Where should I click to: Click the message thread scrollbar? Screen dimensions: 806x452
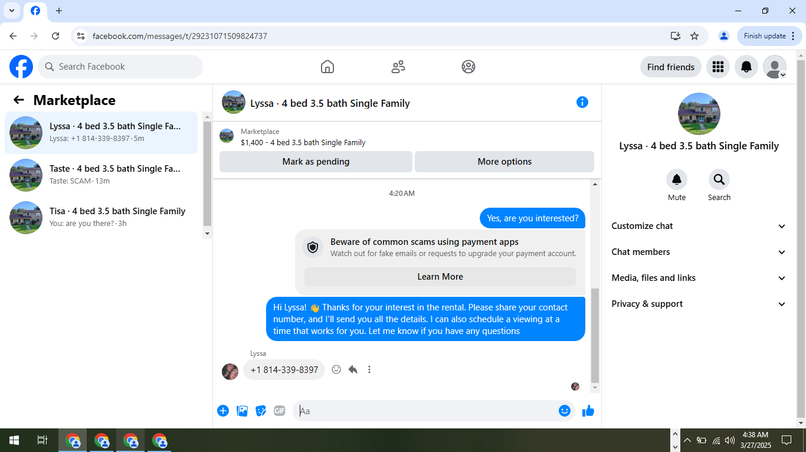595,335
